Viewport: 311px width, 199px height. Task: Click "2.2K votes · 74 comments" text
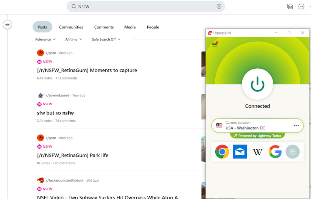(x=56, y=121)
